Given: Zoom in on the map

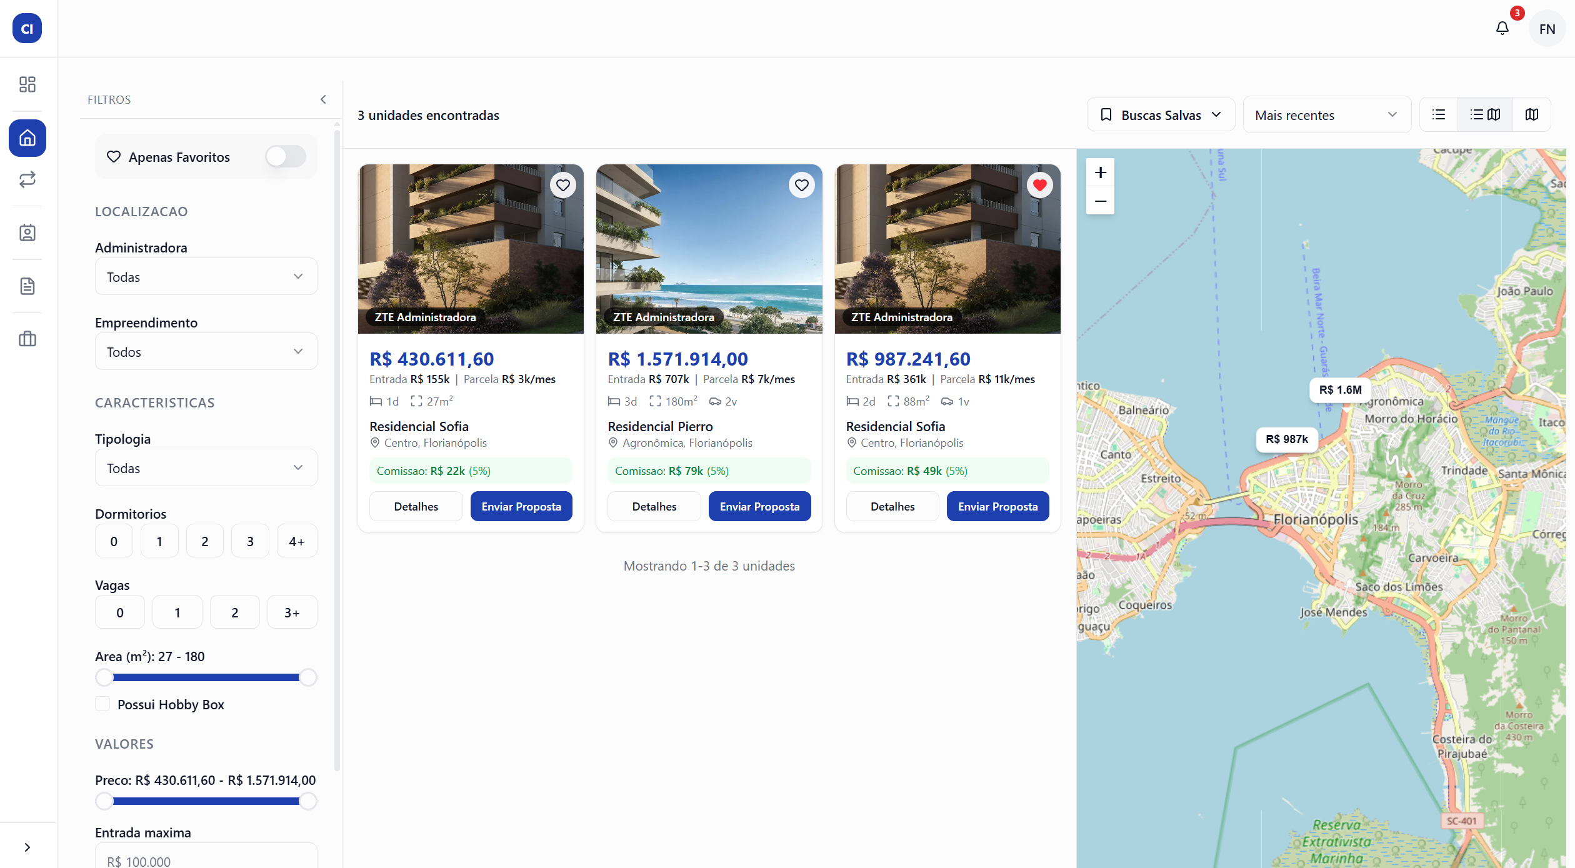Looking at the screenshot, I should click(1101, 172).
